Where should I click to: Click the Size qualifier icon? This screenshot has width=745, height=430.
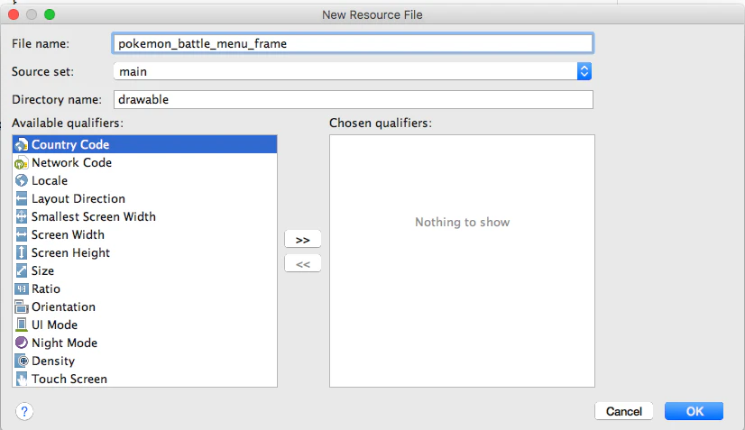click(x=22, y=270)
